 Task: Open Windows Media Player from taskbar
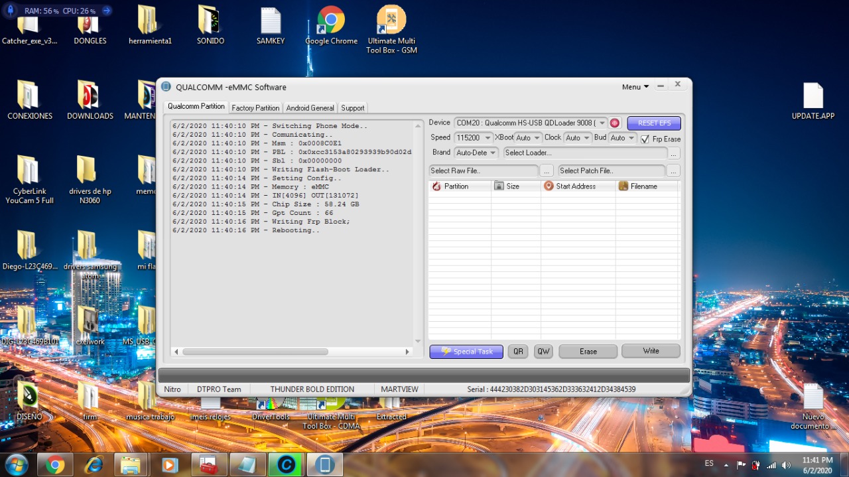tap(169, 465)
